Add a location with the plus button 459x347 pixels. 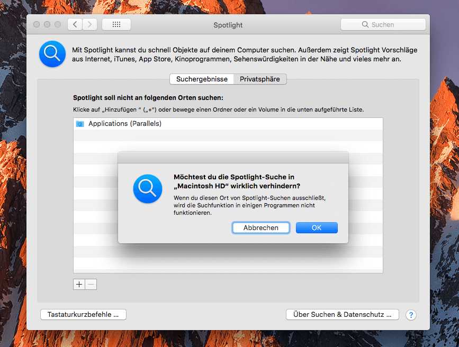click(x=78, y=284)
